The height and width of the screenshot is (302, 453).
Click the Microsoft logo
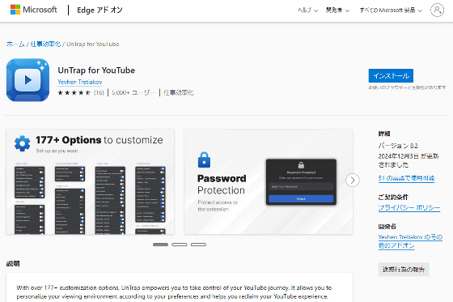point(33,10)
